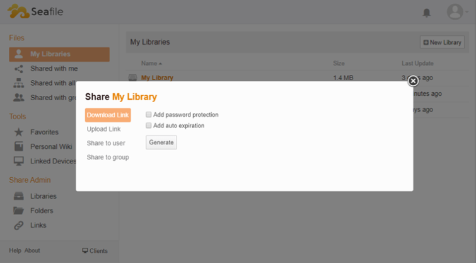Click the Favorites star icon

18,132
